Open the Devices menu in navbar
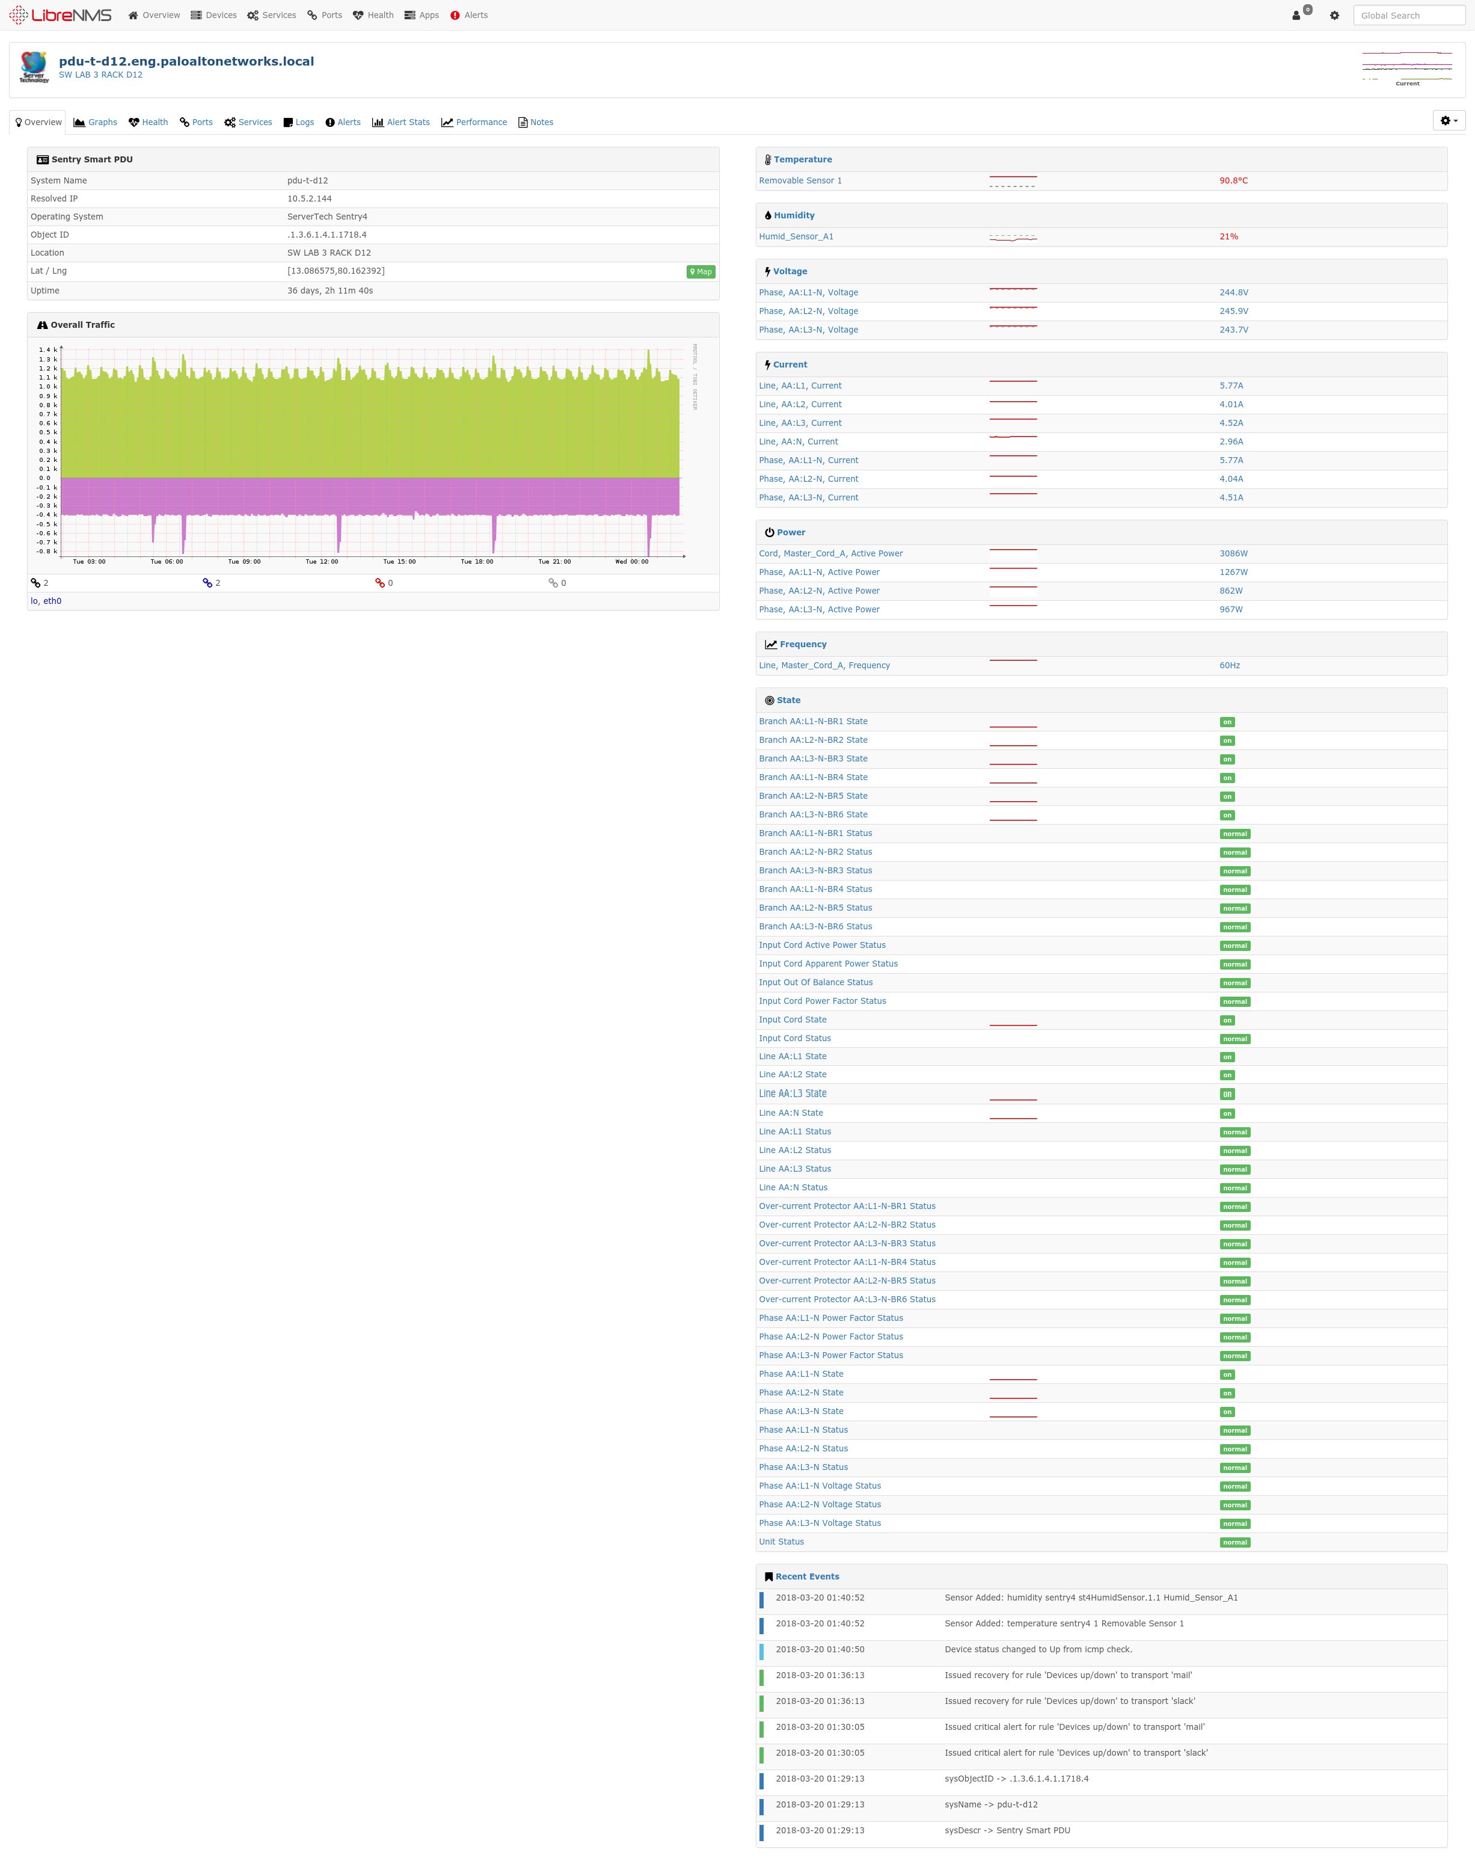 [x=213, y=14]
